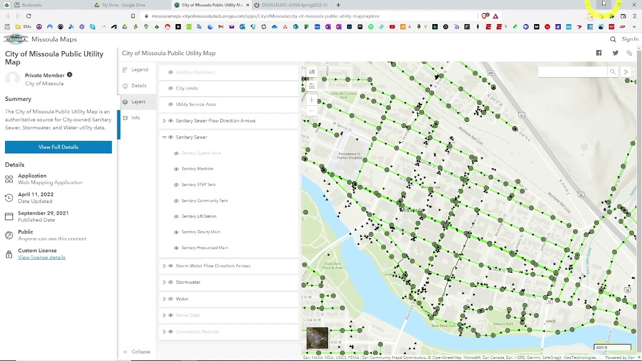Expand the Connection Records layer group
This screenshot has width=642, height=361.
pos(164,332)
